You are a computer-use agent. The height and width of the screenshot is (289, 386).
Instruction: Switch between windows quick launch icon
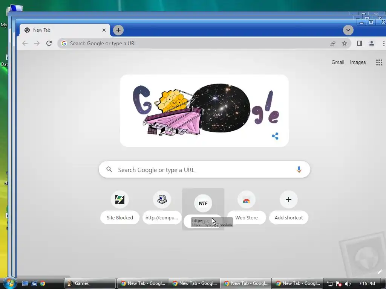point(34,283)
